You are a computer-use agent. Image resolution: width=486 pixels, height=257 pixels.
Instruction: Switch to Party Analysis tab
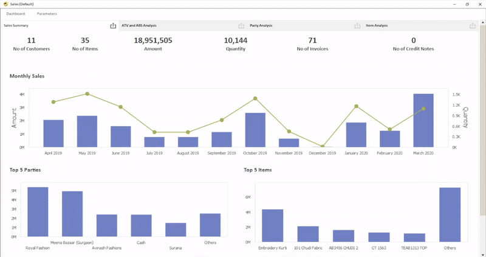tap(261, 25)
